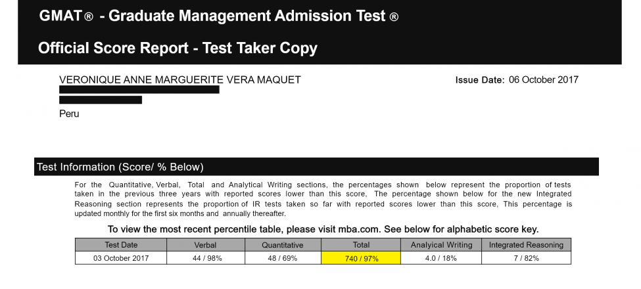Click the Quantitative score 48 / 69%
This screenshot has width=641, height=289.
[283, 258]
